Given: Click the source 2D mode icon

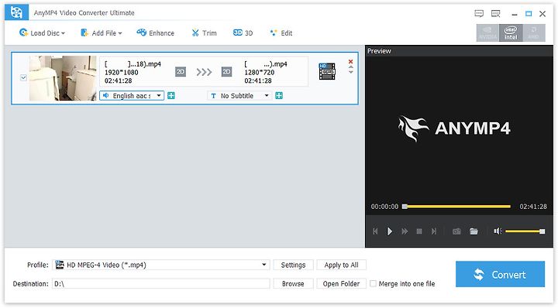Looking at the screenshot, I should tap(181, 72).
